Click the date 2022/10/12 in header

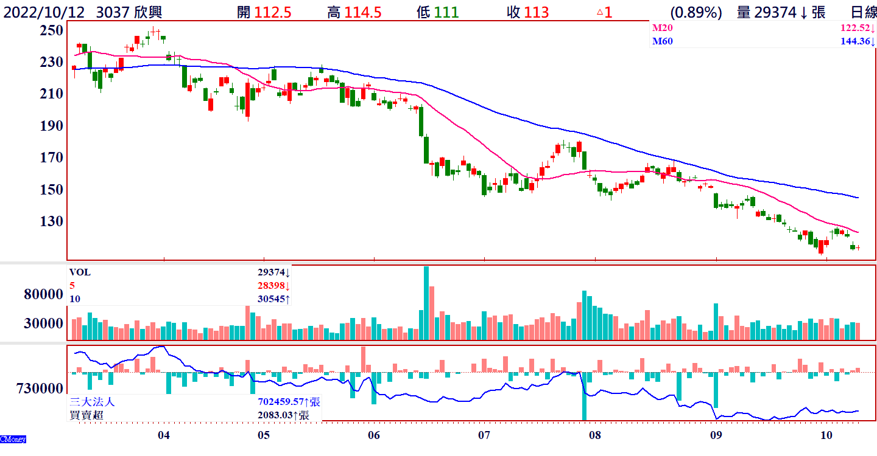(x=46, y=12)
